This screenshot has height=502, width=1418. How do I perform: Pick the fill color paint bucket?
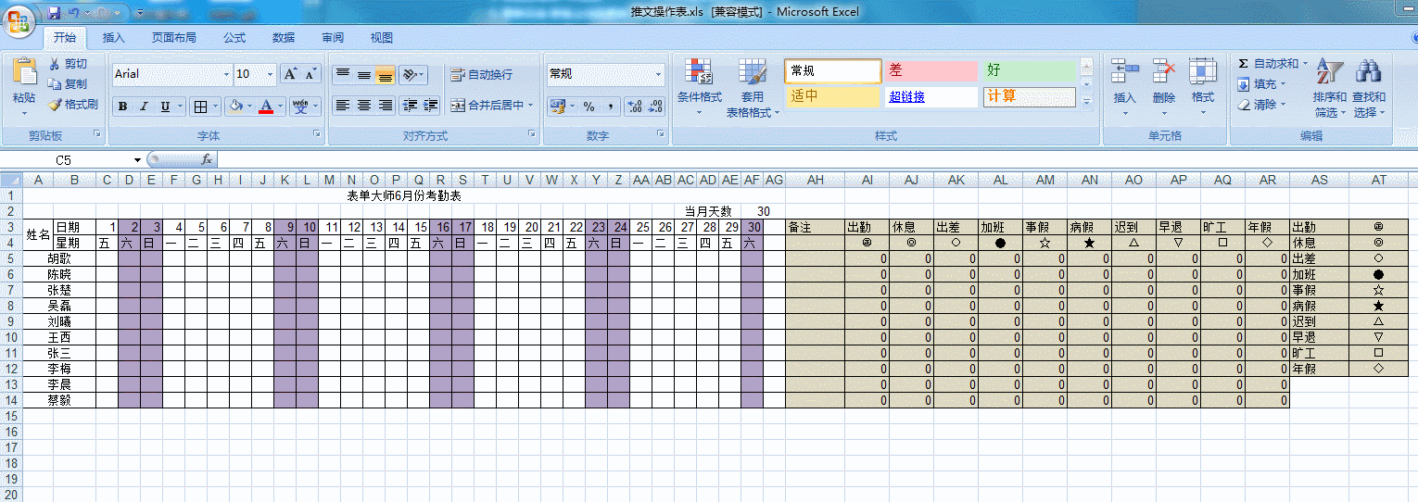point(235,107)
